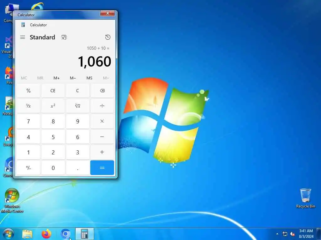
Task: Click the number 2 key
Action: (x=53, y=152)
